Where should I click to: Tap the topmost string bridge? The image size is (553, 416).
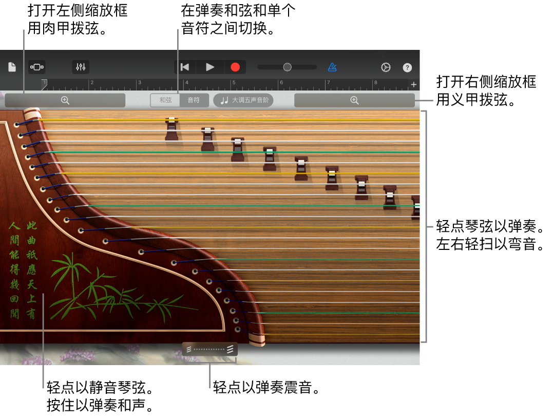(171, 129)
